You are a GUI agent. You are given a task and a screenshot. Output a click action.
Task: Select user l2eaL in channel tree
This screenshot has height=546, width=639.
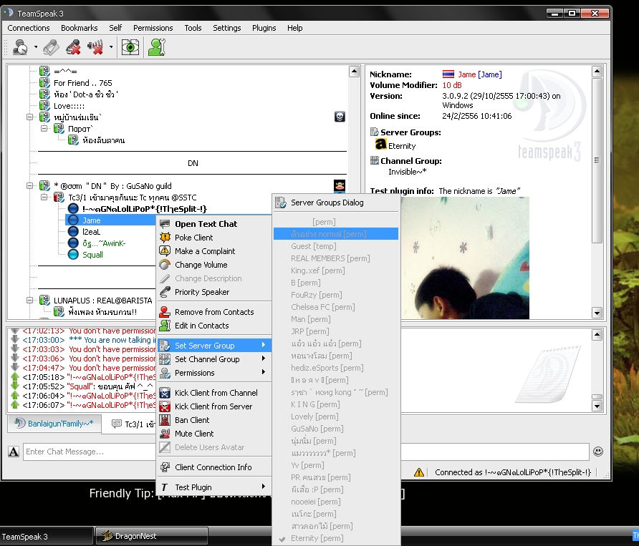[x=91, y=232]
